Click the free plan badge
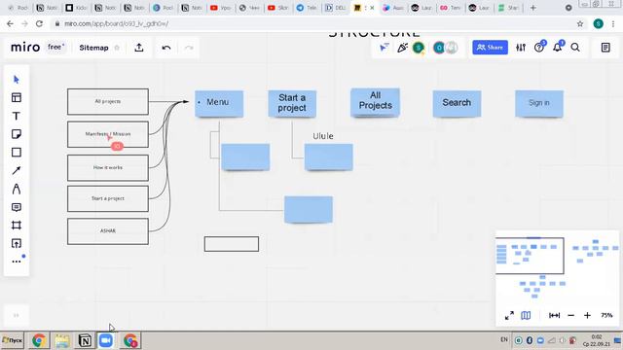This screenshot has width=623, height=350. click(56, 48)
